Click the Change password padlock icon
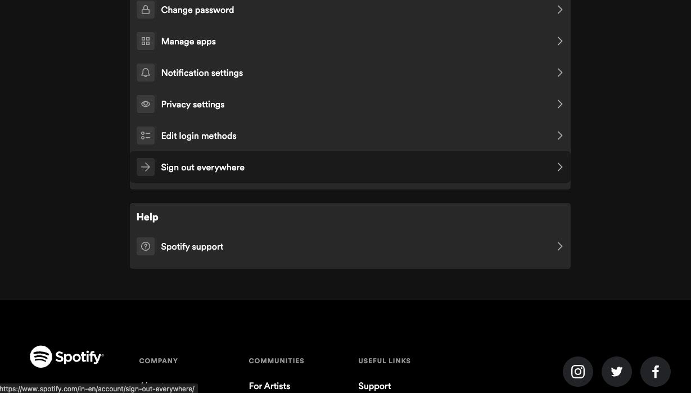 145,10
